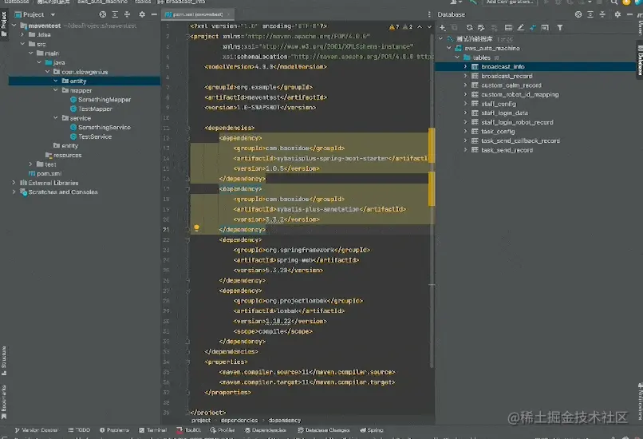Click the warnings count indicator in the editor
Viewport: 643px width, 439px height.
tap(393, 26)
